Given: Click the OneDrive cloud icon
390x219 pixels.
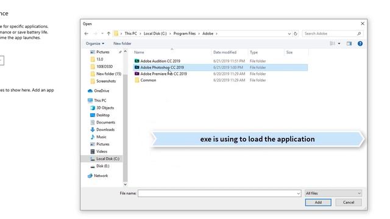Looking at the screenshot, I should 90,91.
